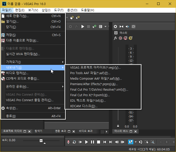Choose 열기(O) menu entry

[x=33, y=22]
